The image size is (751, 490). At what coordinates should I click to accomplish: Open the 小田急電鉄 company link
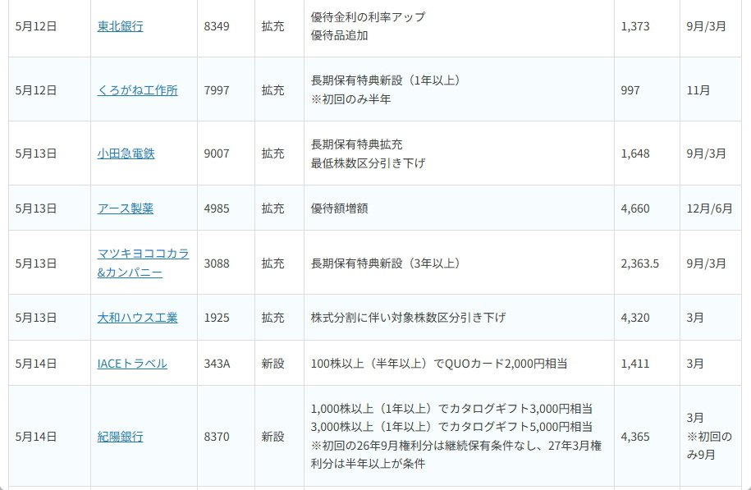point(126,153)
